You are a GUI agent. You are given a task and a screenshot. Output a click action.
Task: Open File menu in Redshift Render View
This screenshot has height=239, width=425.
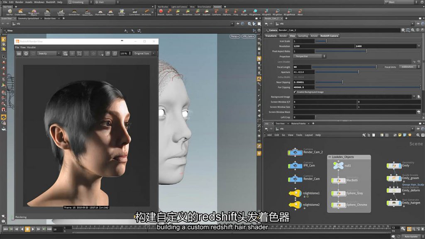(17, 47)
